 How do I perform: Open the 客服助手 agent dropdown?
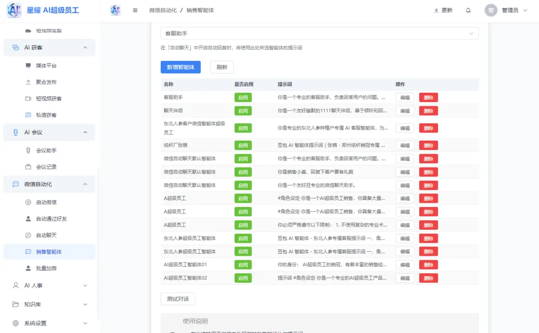pyautogui.click(x=319, y=33)
